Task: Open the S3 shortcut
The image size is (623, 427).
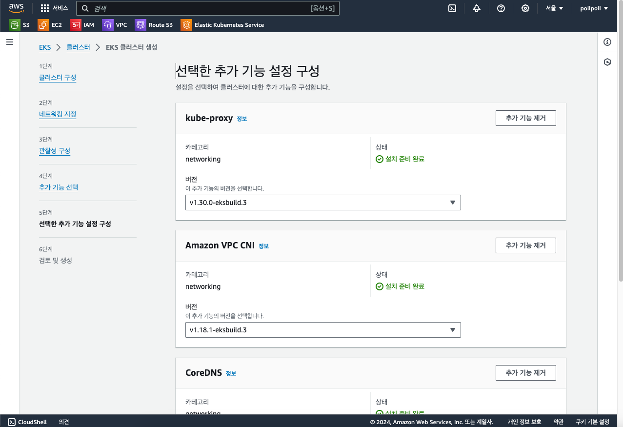Action: (x=20, y=25)
